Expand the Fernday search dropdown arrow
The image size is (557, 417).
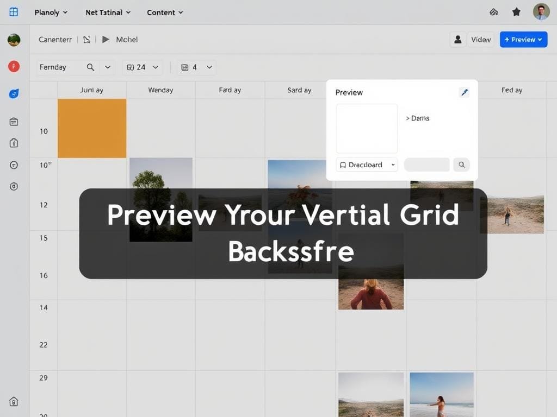(x=108, y=67)
